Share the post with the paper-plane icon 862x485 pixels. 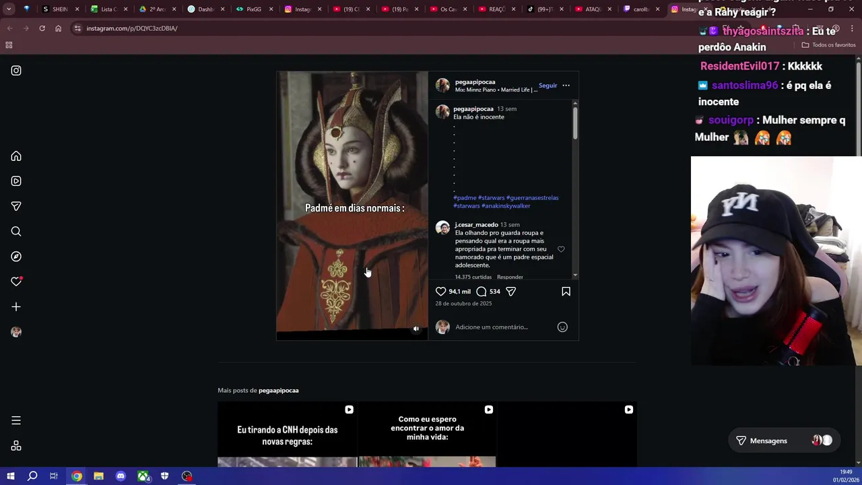(510, 292)
